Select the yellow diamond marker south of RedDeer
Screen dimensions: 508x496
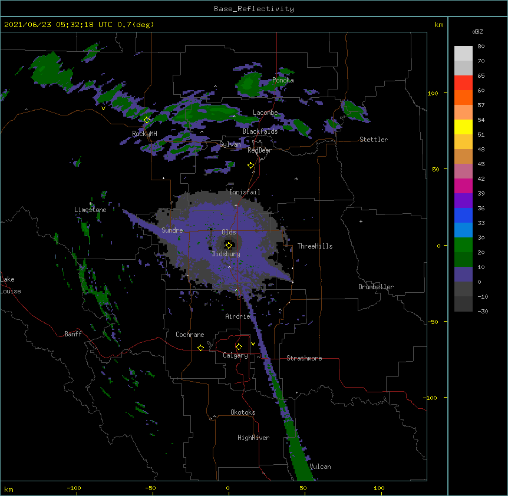[251, 166]
